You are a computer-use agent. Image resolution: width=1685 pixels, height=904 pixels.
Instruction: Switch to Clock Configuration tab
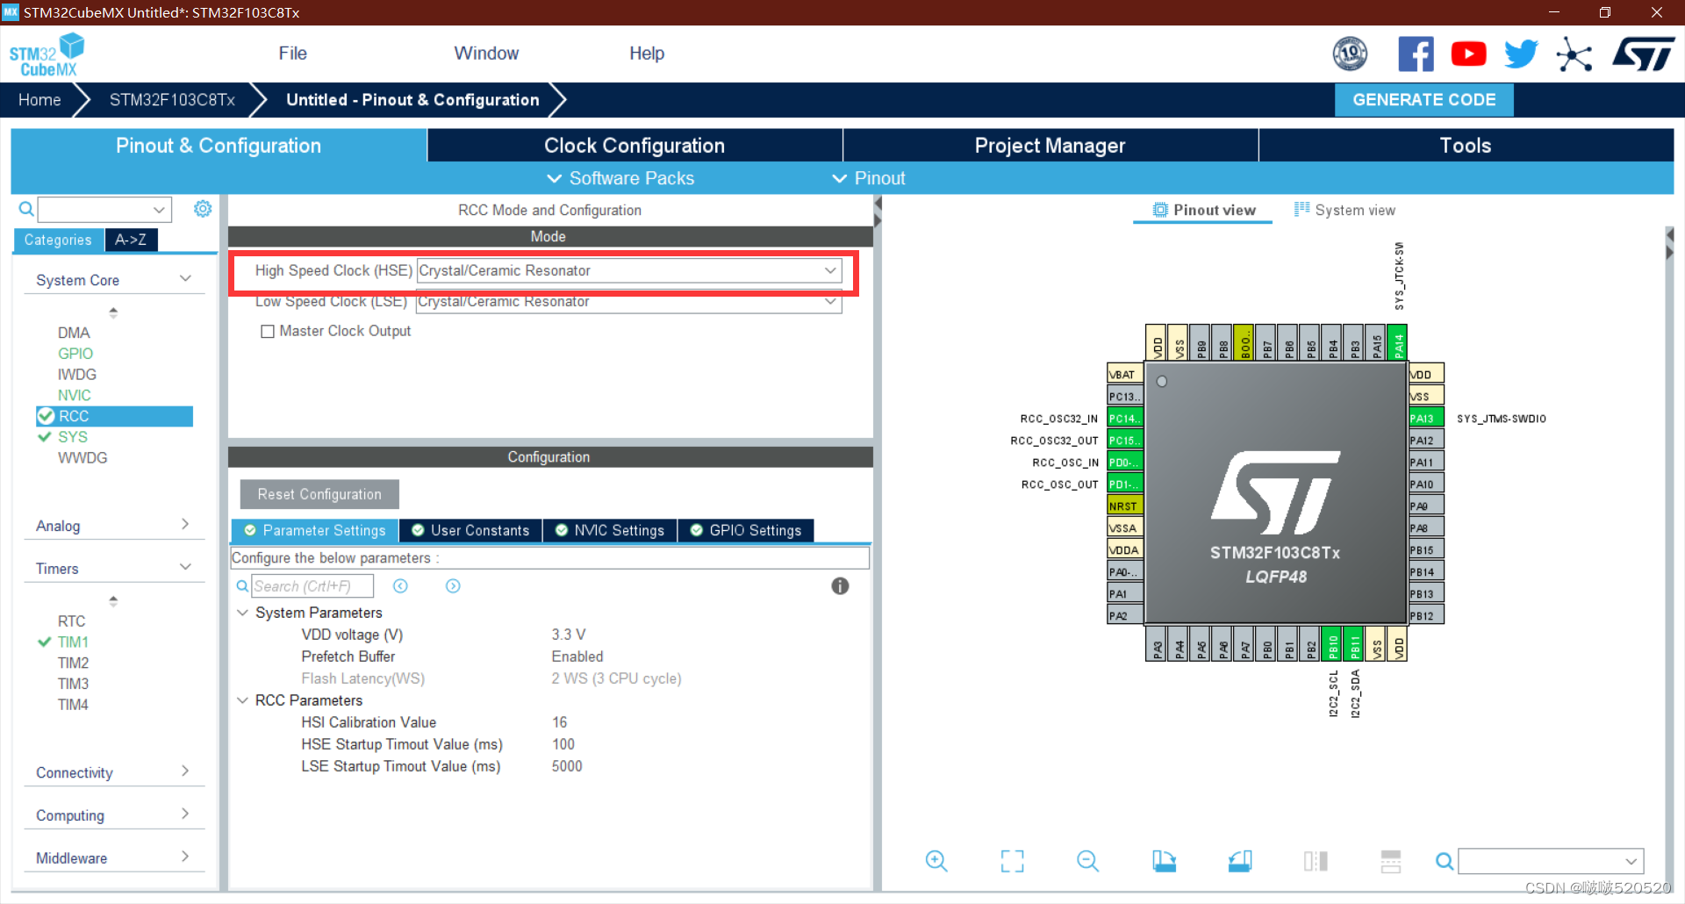tap(635, 146)
